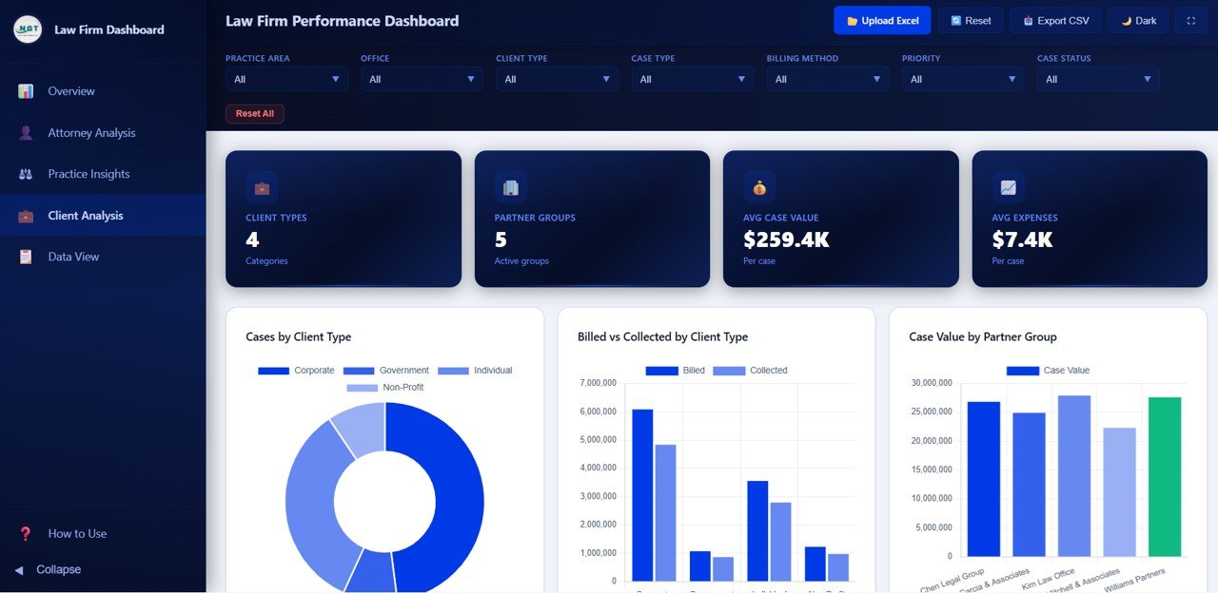Select the Overview sidebar icon
The width and height of the screenshot is (1218, 593).
coord(26,90)
